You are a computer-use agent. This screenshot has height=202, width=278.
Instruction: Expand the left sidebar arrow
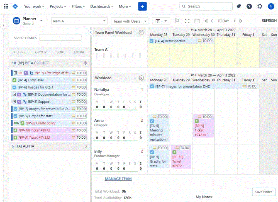[3, 26]
